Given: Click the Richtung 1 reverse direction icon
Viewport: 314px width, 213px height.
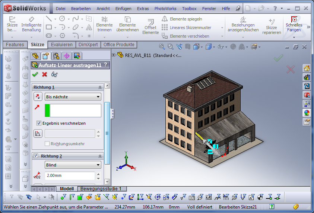Looking at the screenshot, I should (x=38, y=97).
